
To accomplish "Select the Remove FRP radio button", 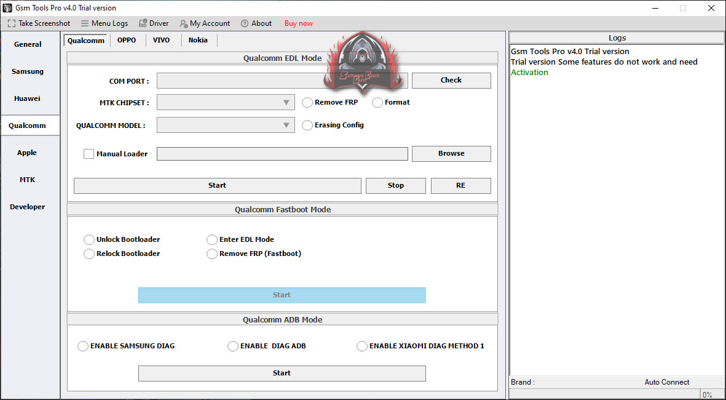I will pyautogui.click(x=307, y=102).
